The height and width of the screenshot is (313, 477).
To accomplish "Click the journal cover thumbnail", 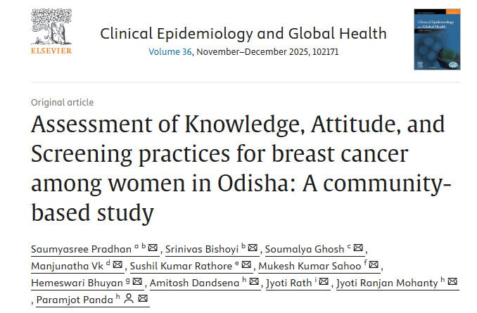I will pyautogui.click(x=437, y=39).
